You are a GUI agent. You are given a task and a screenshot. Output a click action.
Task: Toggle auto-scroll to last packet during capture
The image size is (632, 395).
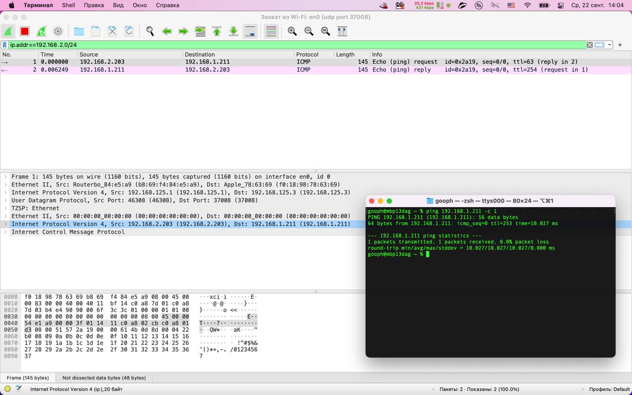tap(250, 31)
